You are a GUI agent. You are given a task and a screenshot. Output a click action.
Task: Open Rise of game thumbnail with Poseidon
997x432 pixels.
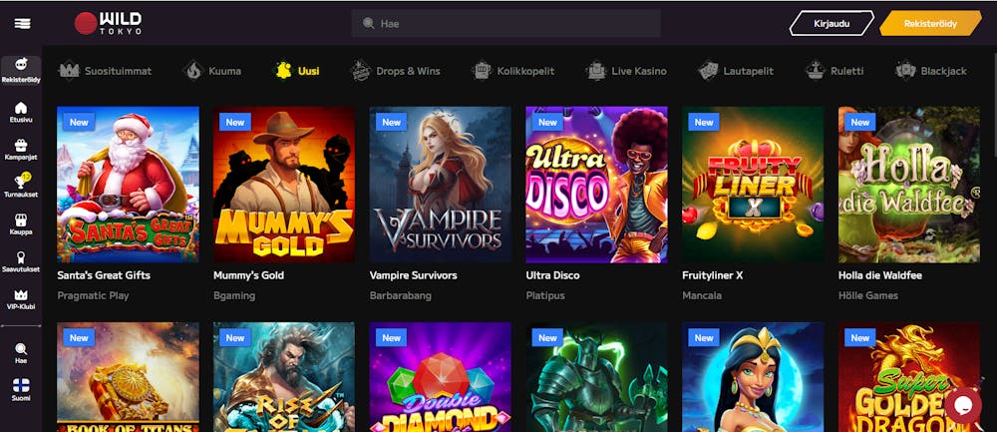click(x=284, y=377)
